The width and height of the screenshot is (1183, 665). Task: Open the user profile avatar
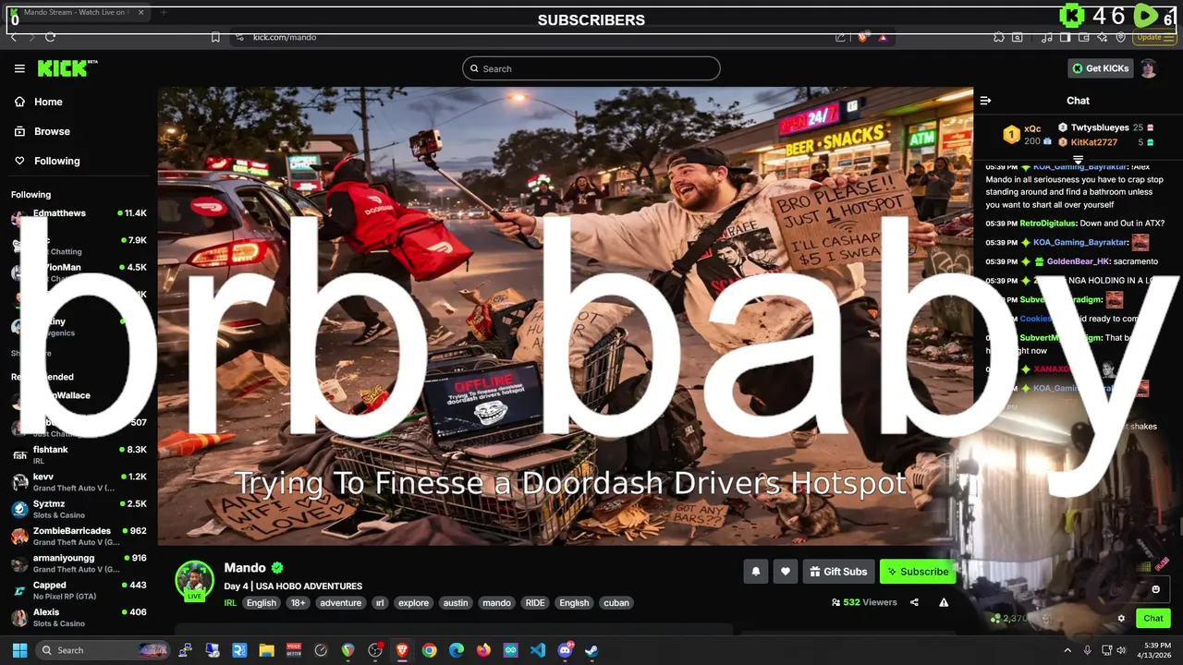point(1148,68)
